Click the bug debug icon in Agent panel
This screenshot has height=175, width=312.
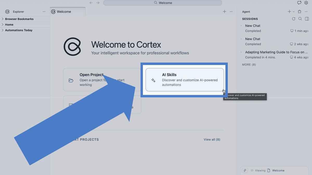tap(300, 12)
